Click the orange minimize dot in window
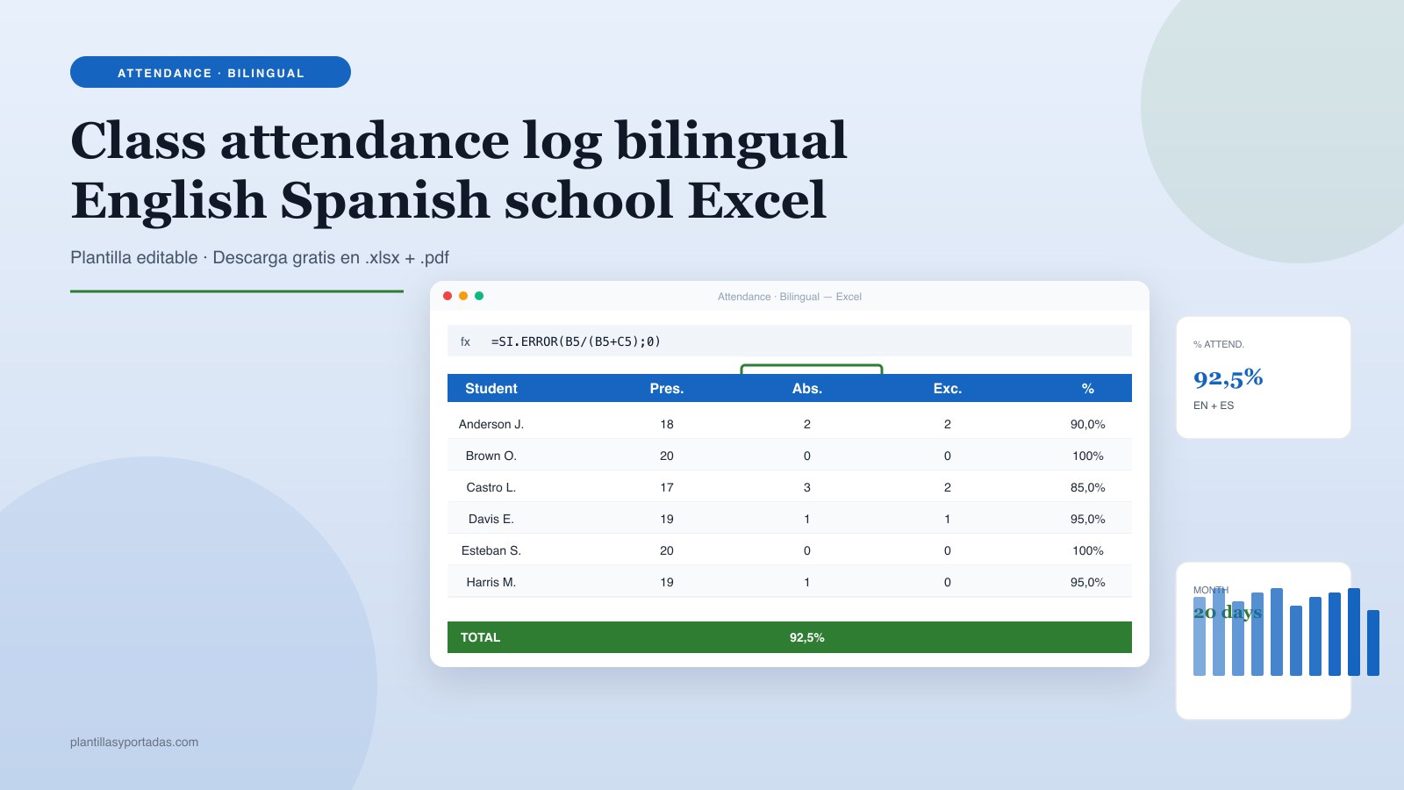 click(463, 296)
